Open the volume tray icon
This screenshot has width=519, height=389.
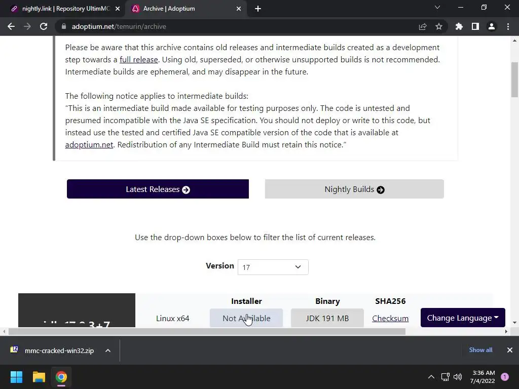tap(458, 377)
